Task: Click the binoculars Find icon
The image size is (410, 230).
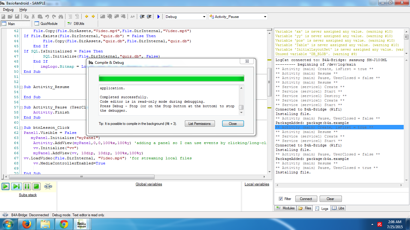Action: tap(61, 17)
